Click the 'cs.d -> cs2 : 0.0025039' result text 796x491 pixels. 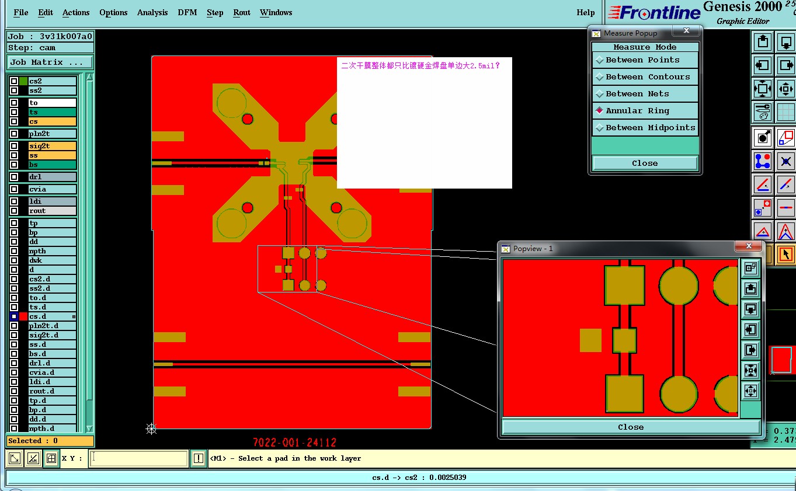pos(419,477)
